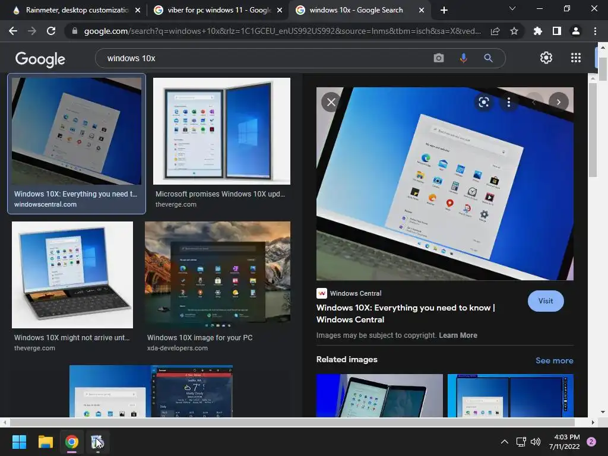View site information lock icon
Screen dimensions: 608x456
pyautogui.click(x=75, y=31)
